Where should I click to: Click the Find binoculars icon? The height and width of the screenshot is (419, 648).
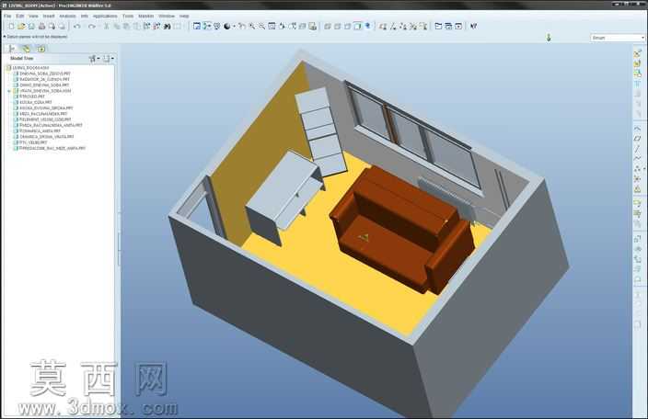[167, 27]
